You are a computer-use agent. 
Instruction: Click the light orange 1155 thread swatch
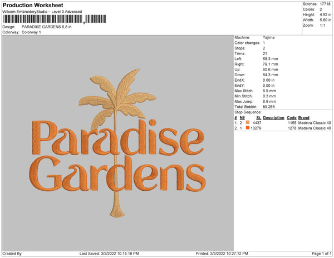point(248,122)
